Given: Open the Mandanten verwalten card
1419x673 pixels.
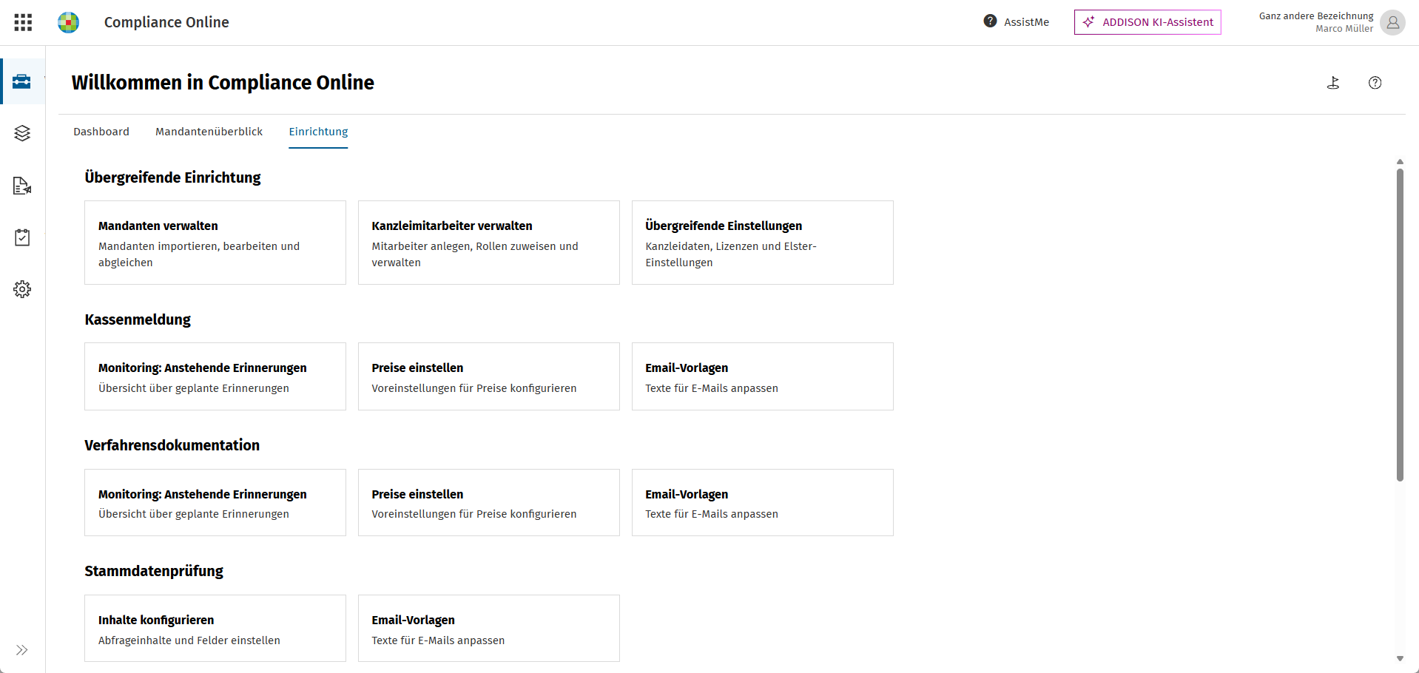Looking at the screenshot, I should (215, 243).
